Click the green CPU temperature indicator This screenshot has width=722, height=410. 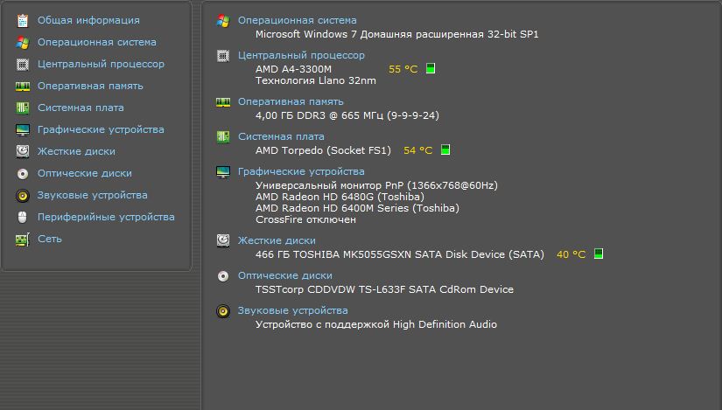431,69
